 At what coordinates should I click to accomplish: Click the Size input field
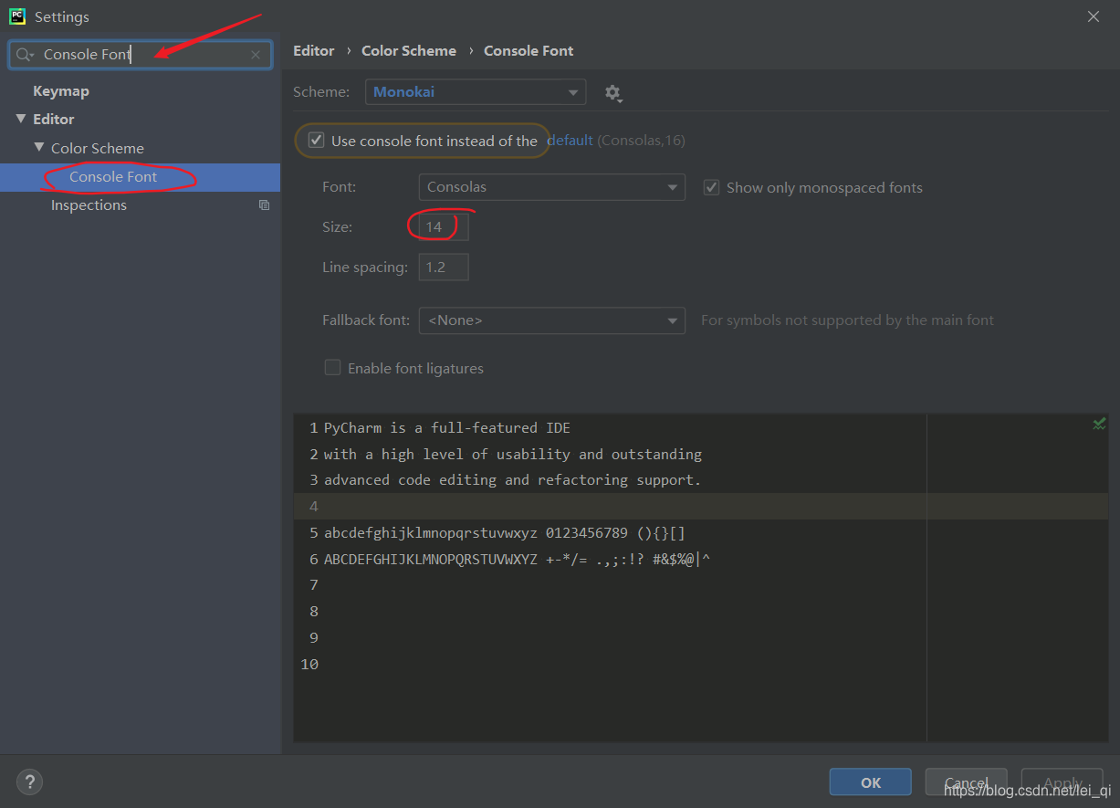pyautogui.click(x=444, y=226)
